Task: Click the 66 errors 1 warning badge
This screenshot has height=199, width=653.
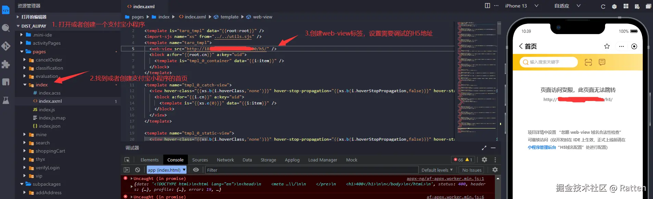Action: [x=463, y=159]
